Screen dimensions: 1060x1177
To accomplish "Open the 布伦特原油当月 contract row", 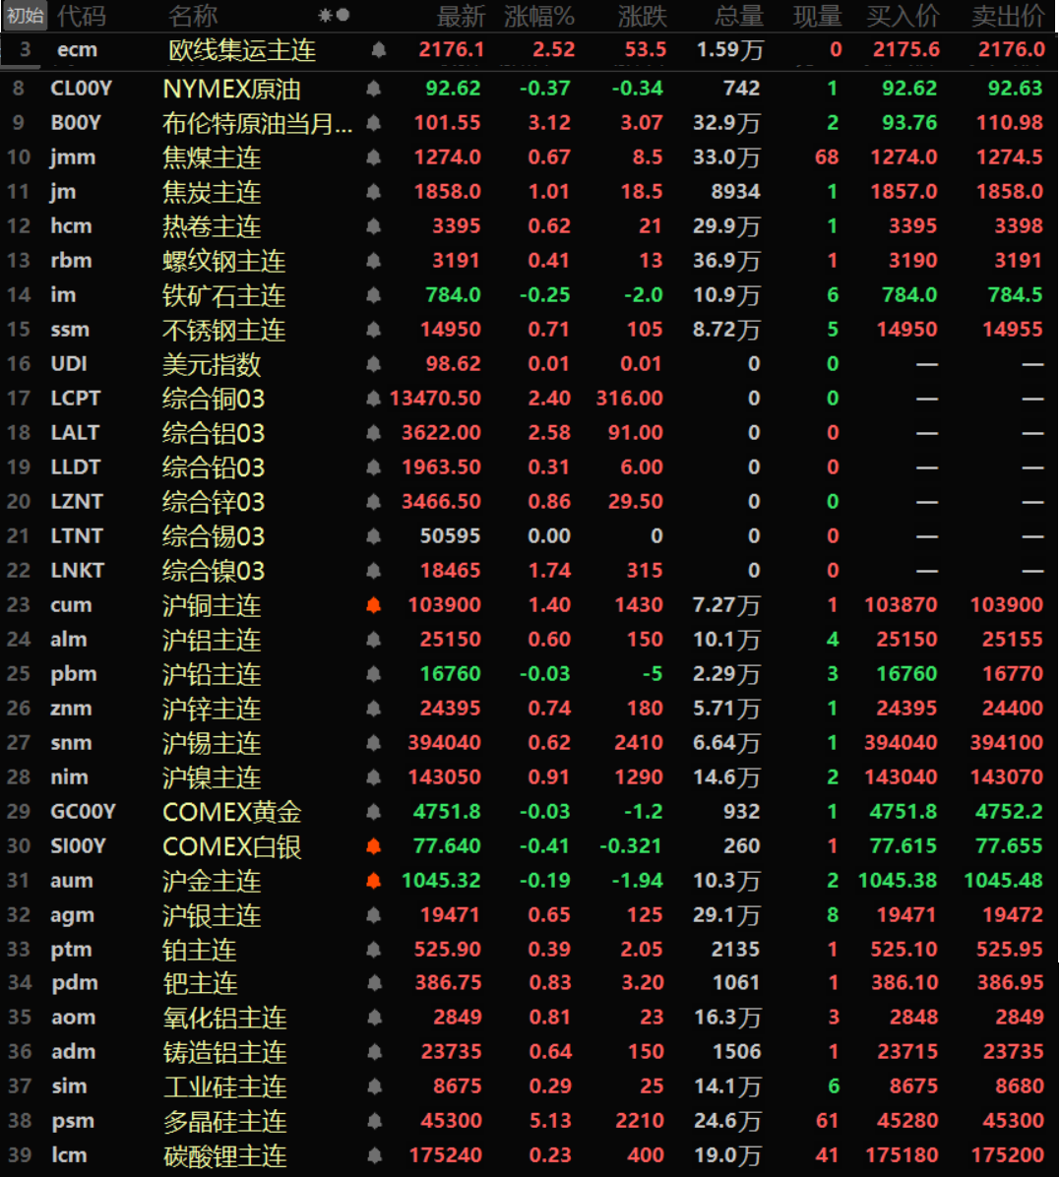I will [256, 123].
